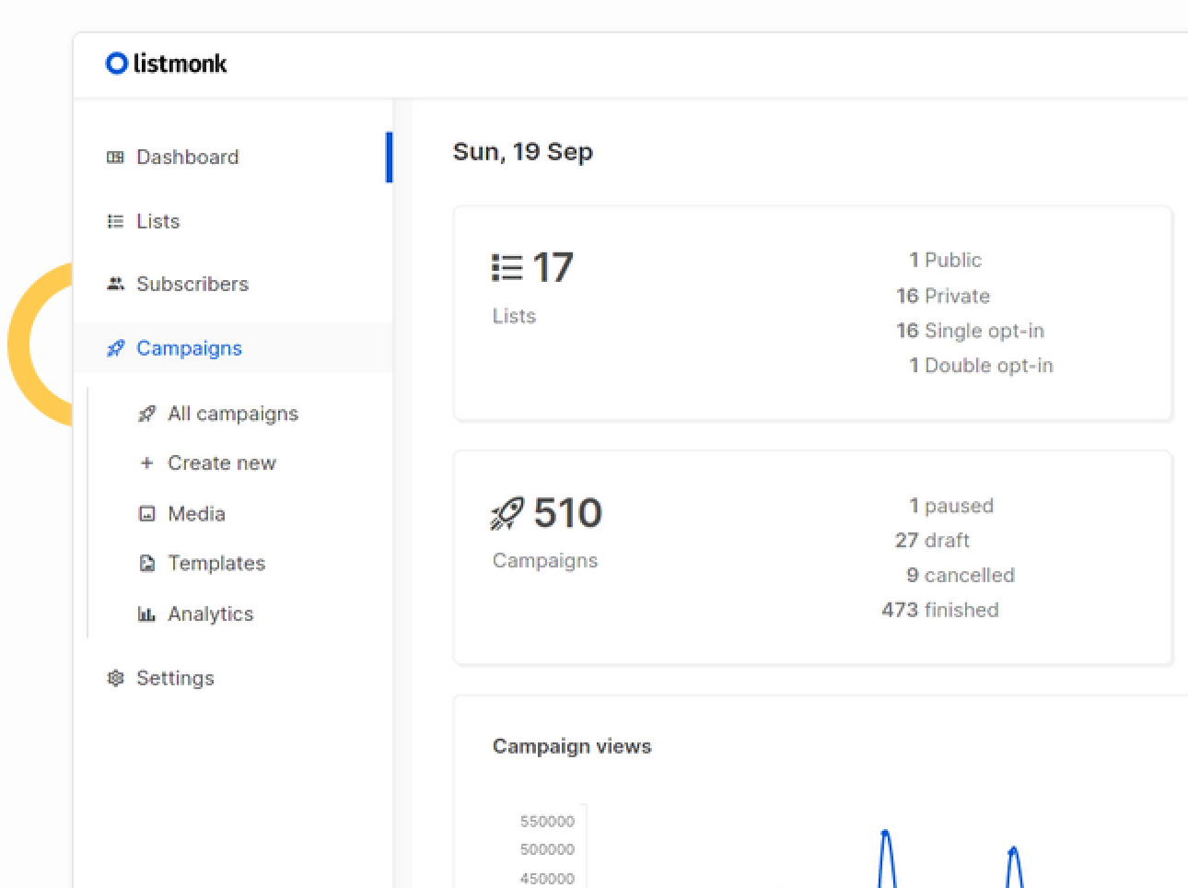Image resolution: width=1188 pixels, height=888 pixels.
Task: Click the '9 cancelled' stat
Action: point(961,576)
